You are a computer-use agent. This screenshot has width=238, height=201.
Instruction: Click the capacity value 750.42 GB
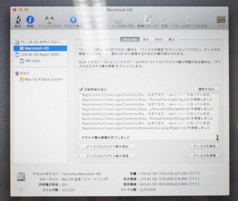[x=148, y=173]
